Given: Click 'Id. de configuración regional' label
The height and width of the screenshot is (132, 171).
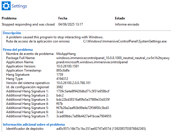Looking at the screenshot, I should pos(28,87).
